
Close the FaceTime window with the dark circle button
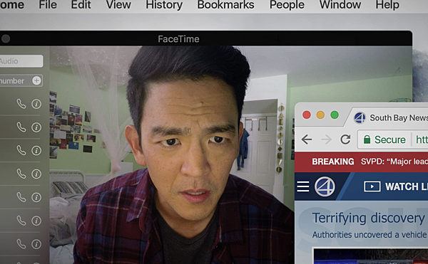(x=6, y=38)
